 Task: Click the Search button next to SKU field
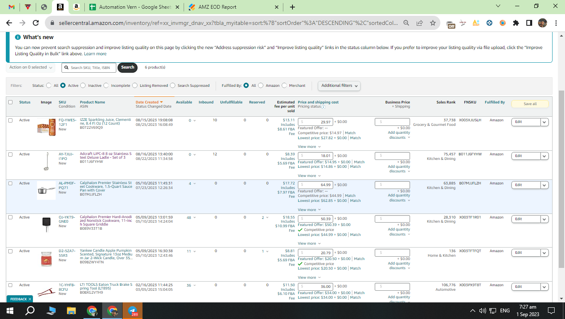tap(128, 67)
